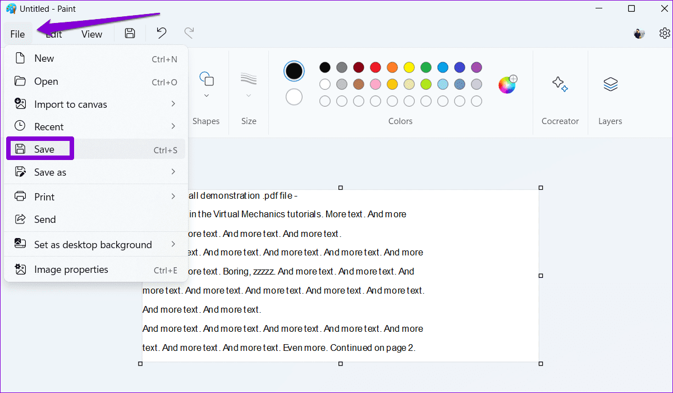Save using the toolbar disk icon
Viewport: 673px width, 393px height.
click(x=129, y=33)
